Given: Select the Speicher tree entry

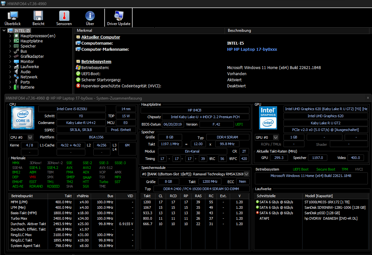Looking at the screenshot, I should tap(28, 46).
